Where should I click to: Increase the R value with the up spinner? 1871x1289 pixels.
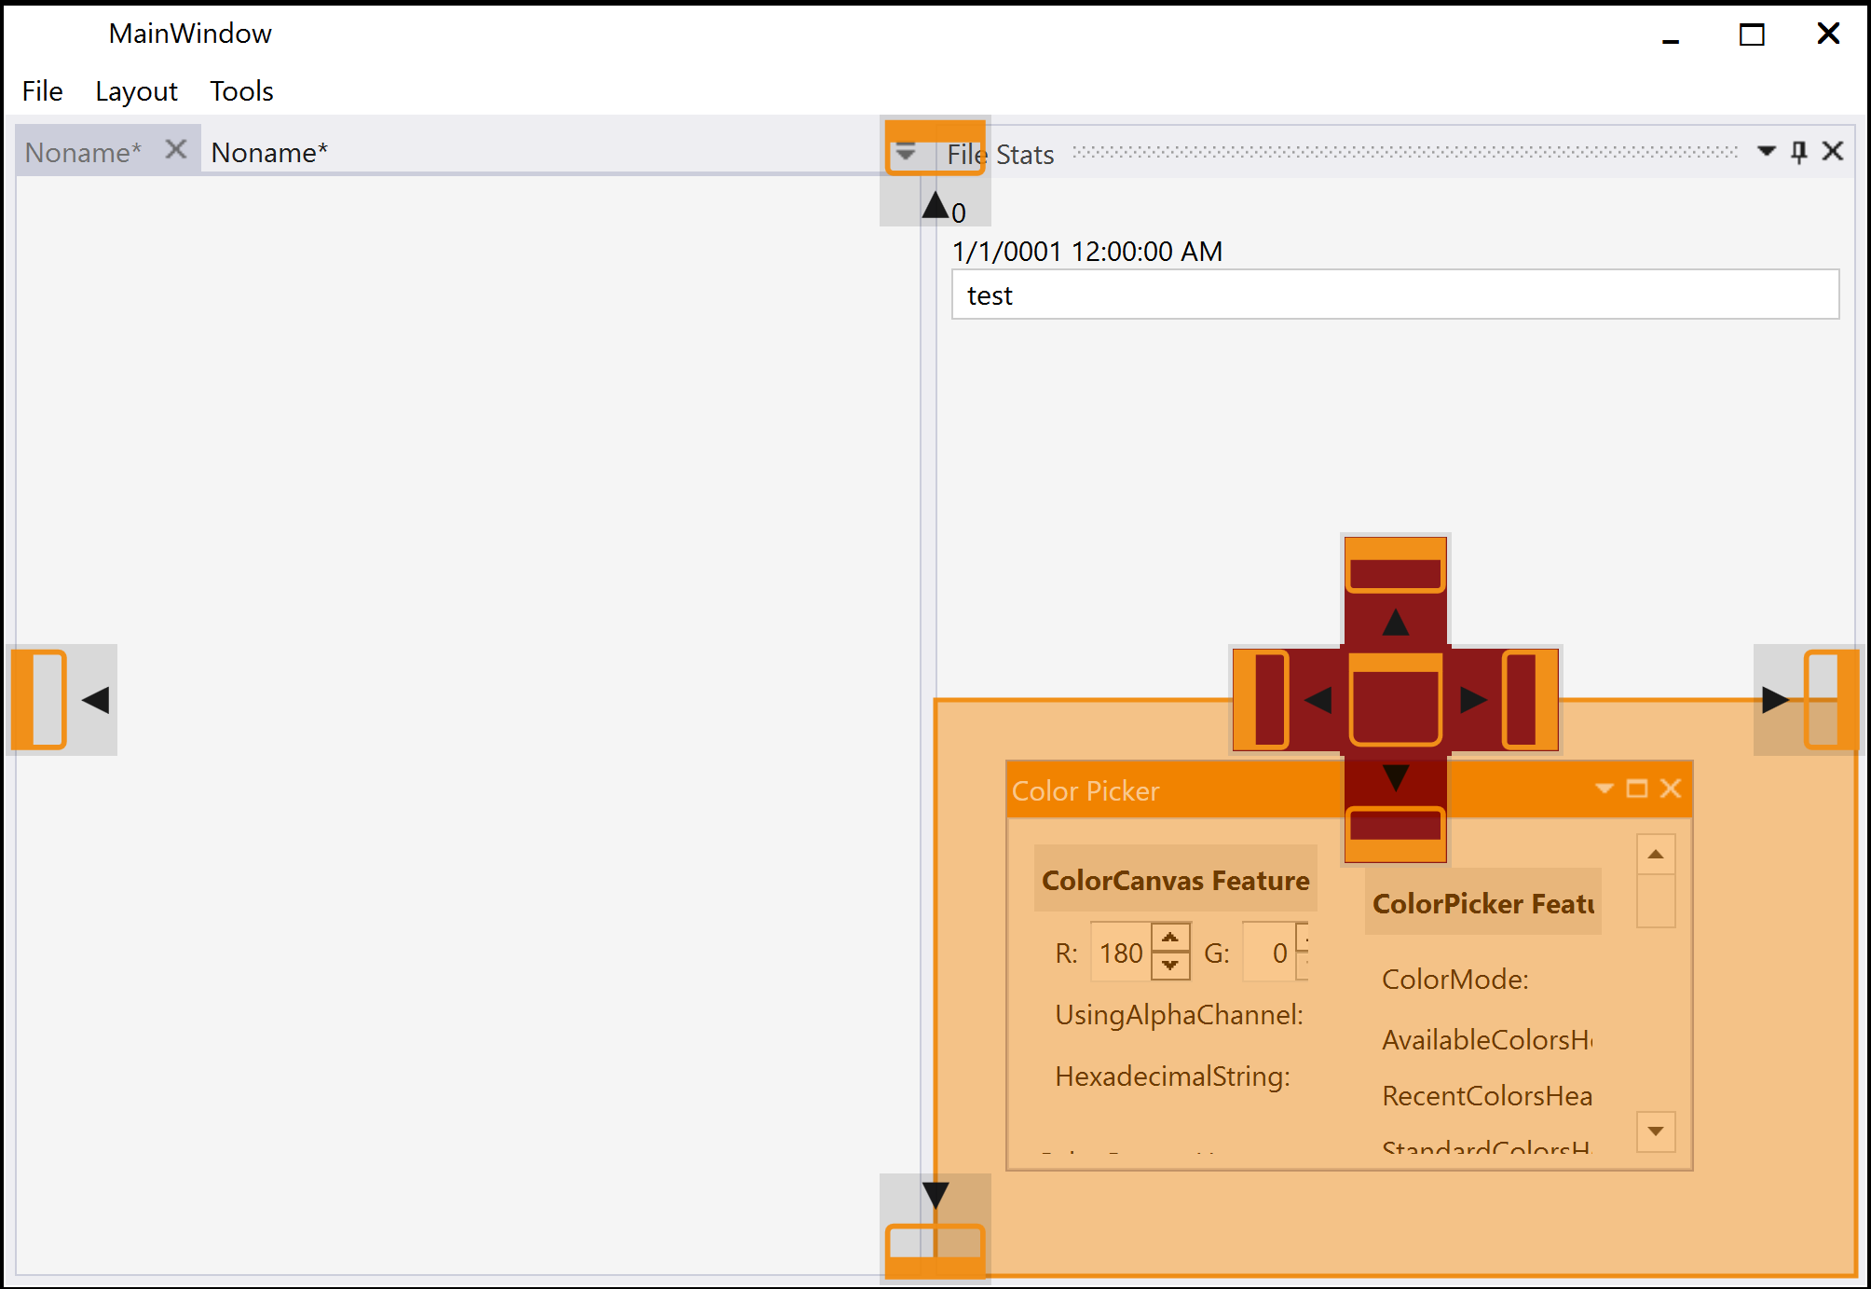coord(1170,938)
